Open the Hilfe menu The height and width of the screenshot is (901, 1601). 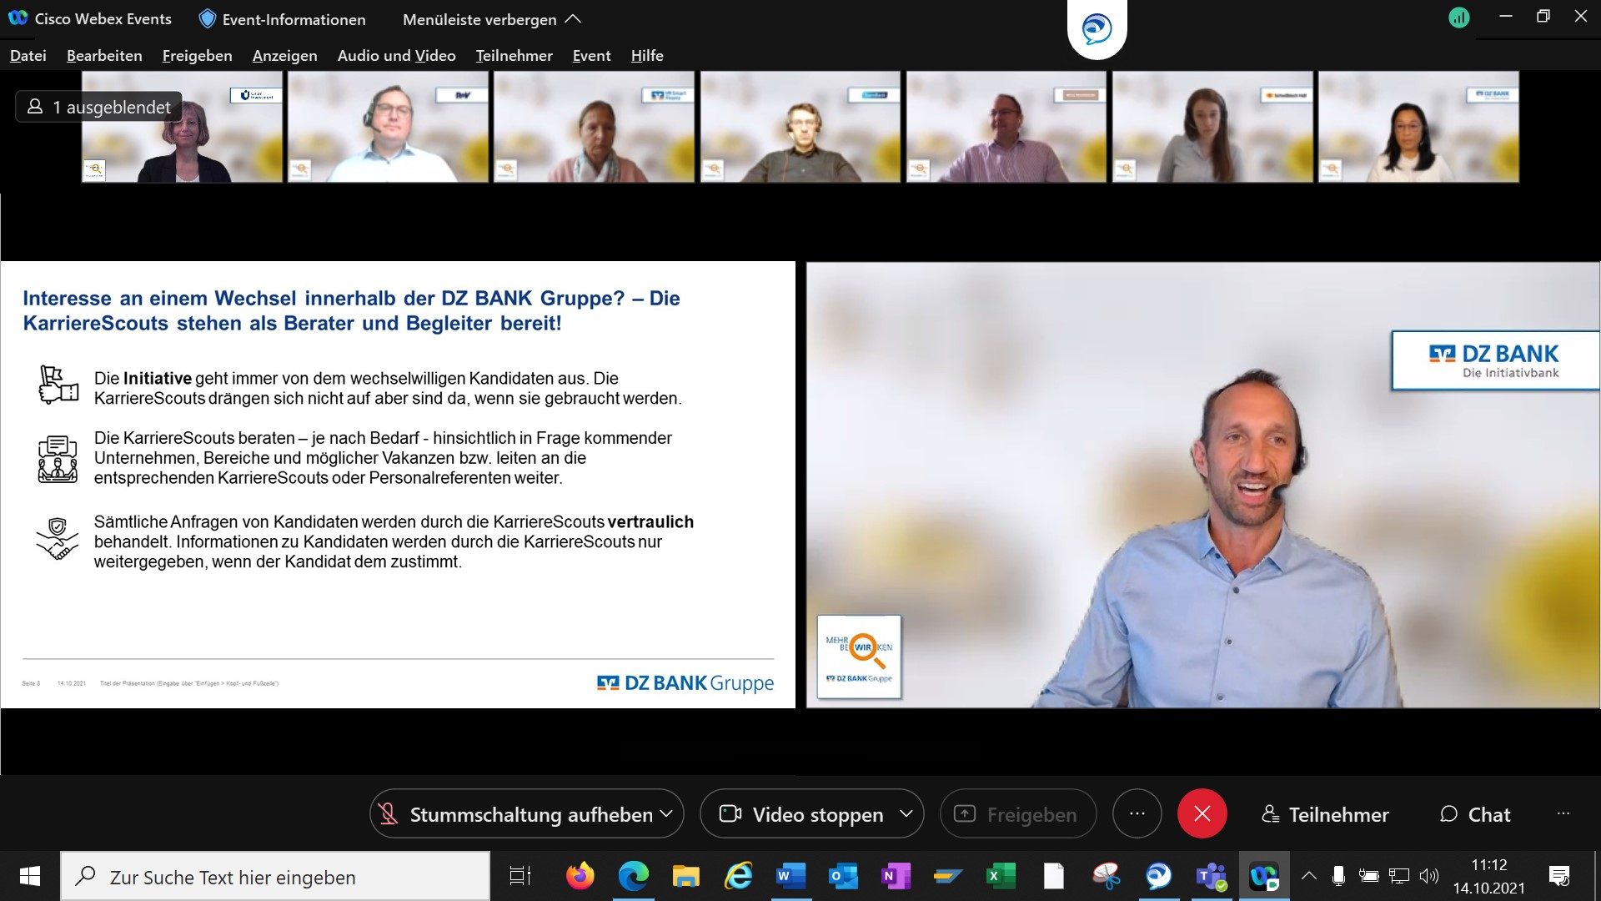pyautogui.click(x=647, y=55)
